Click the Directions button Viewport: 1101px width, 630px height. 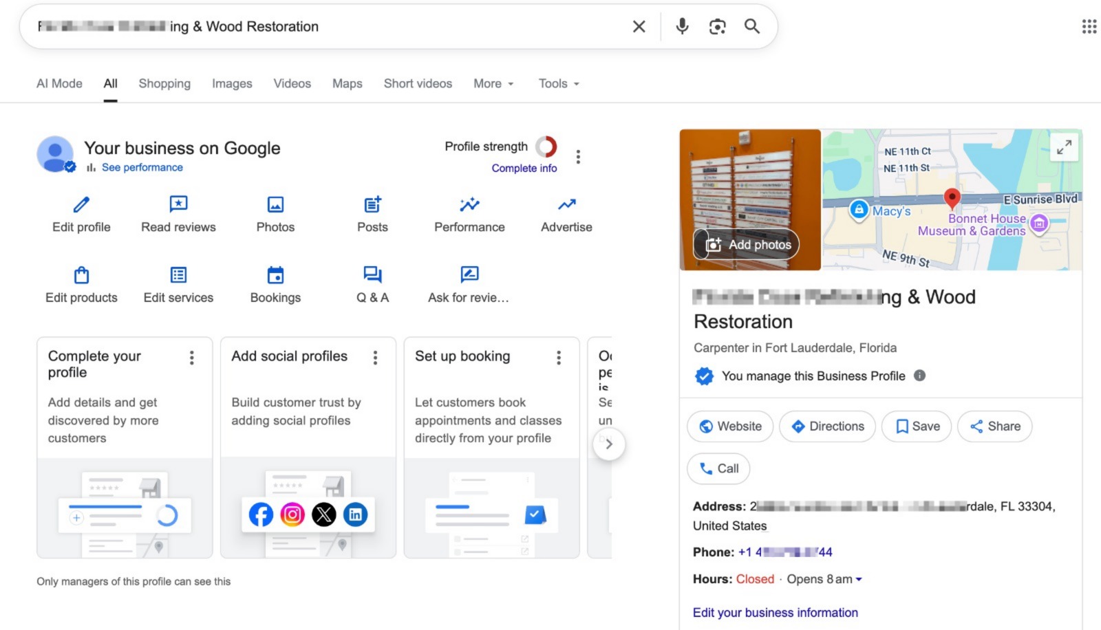click(x=827, y=426)
